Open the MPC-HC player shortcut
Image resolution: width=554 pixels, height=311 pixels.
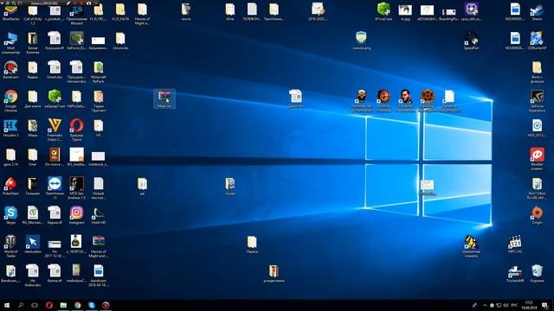tap(515, 244)
